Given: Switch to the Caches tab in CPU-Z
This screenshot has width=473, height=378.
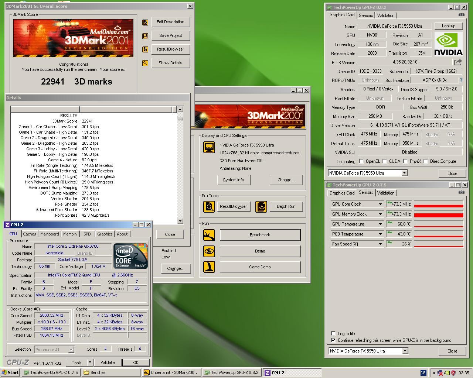Looking at the screenshot, I should click(30, 234).
